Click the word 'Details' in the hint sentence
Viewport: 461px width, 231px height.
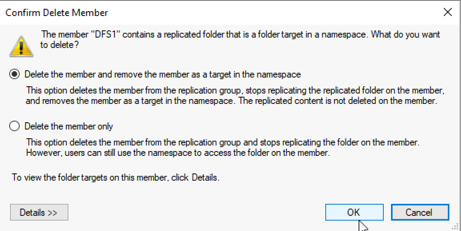pos(205,177)
